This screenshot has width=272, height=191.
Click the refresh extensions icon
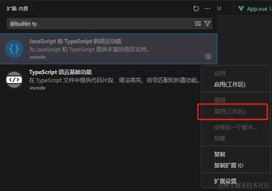[196, 9]
